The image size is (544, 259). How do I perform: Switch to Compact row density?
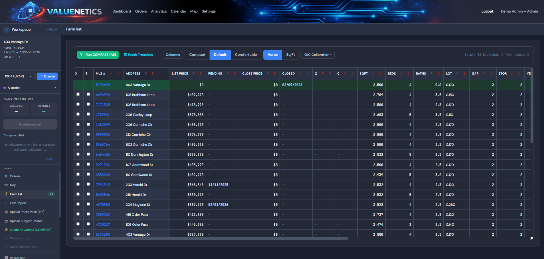point(197,55)
